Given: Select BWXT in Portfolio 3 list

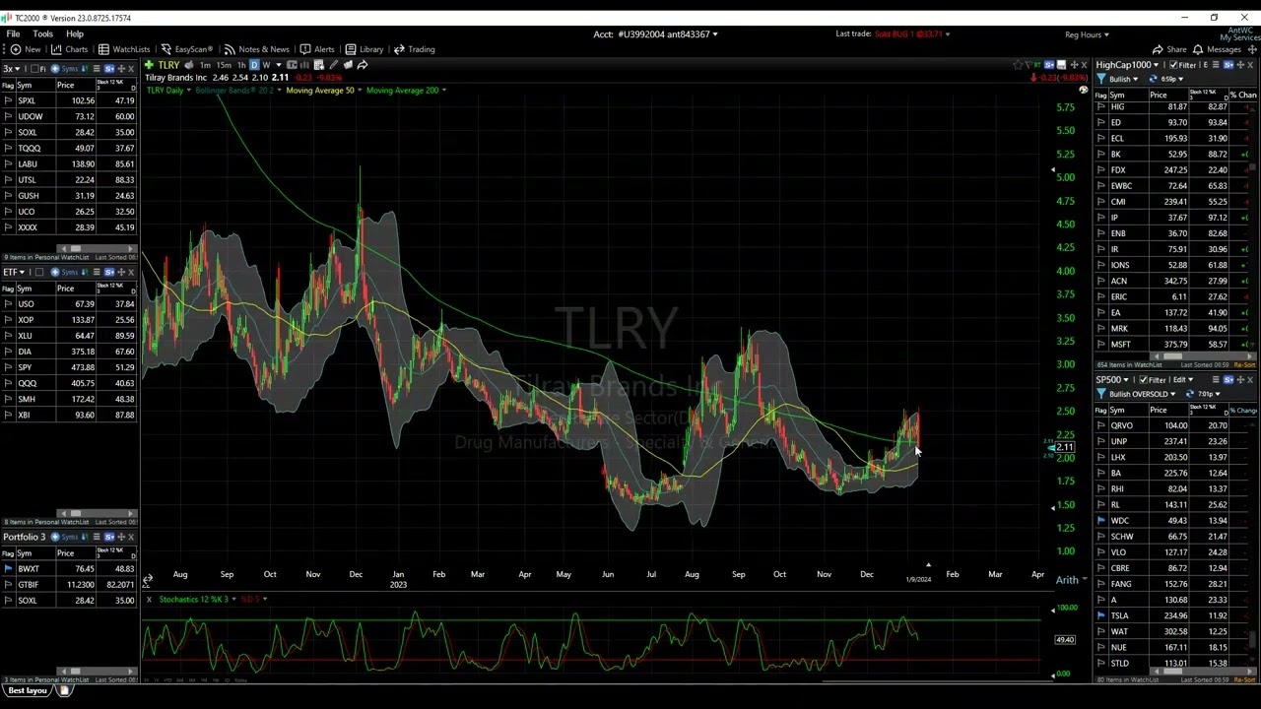Looking at the screenshot, I should (x=69, y=569).
